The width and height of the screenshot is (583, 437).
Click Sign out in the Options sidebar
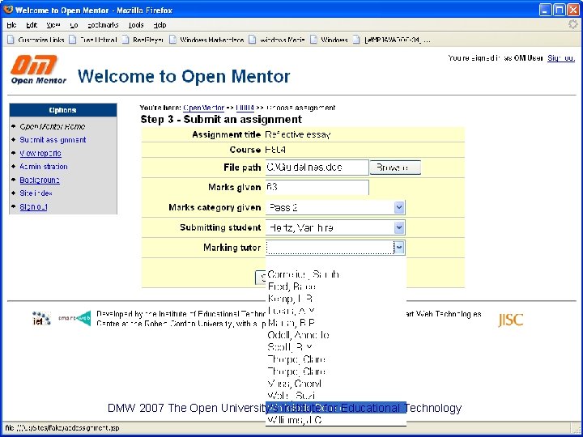pos(33,206)
